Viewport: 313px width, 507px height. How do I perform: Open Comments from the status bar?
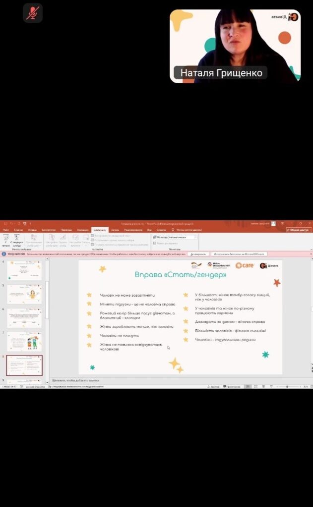pyautogui.click(x=231, y=386)
